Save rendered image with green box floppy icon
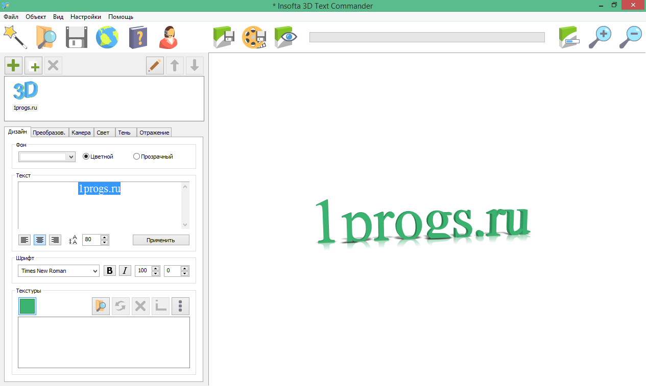The image size is (646, 386). click(x=224, y=37)
